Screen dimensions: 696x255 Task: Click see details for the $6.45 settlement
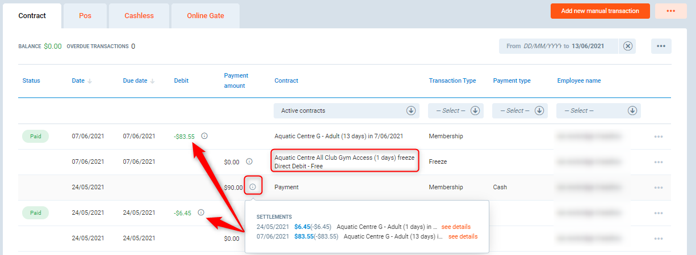point(456,227)
